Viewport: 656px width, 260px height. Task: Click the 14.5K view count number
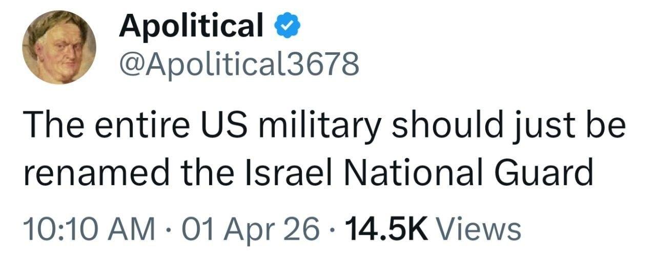point(387,229)
